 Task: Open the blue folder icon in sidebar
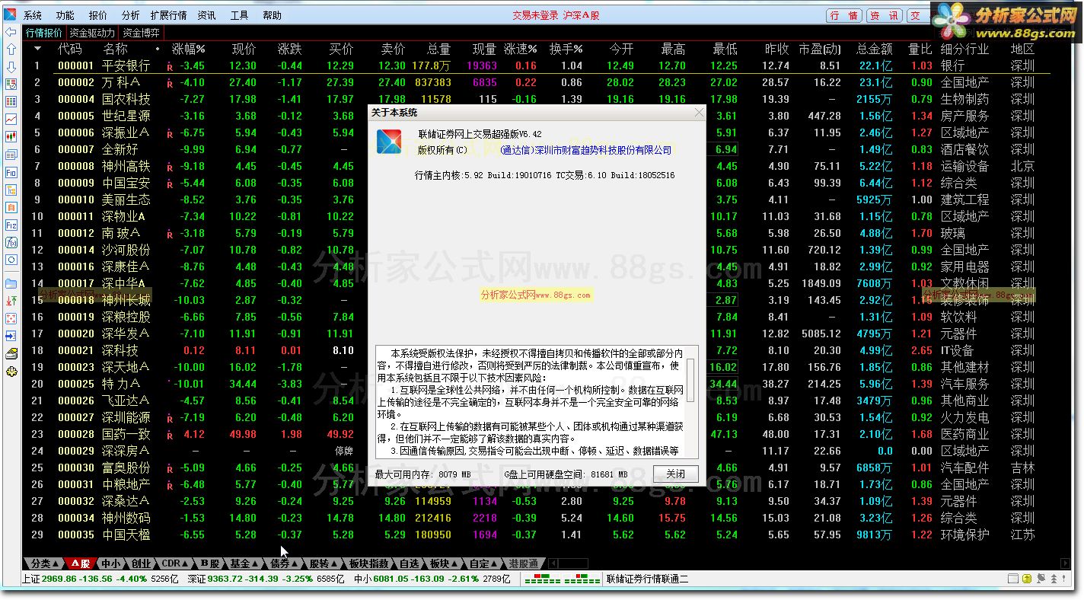[11, 283]
